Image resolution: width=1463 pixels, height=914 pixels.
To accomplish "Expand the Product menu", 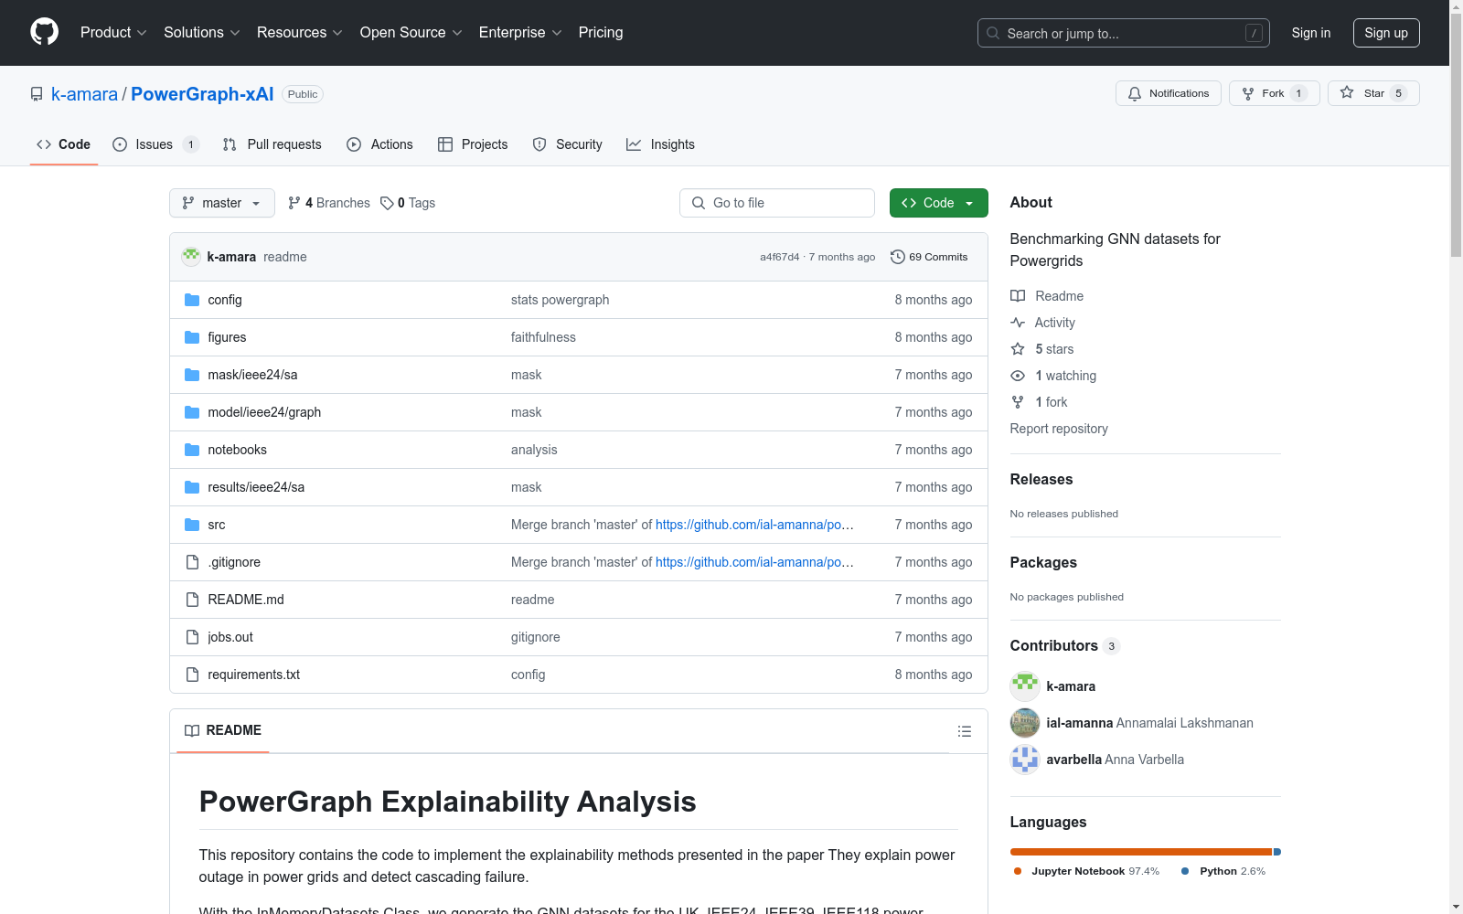I will pos(113,33).
